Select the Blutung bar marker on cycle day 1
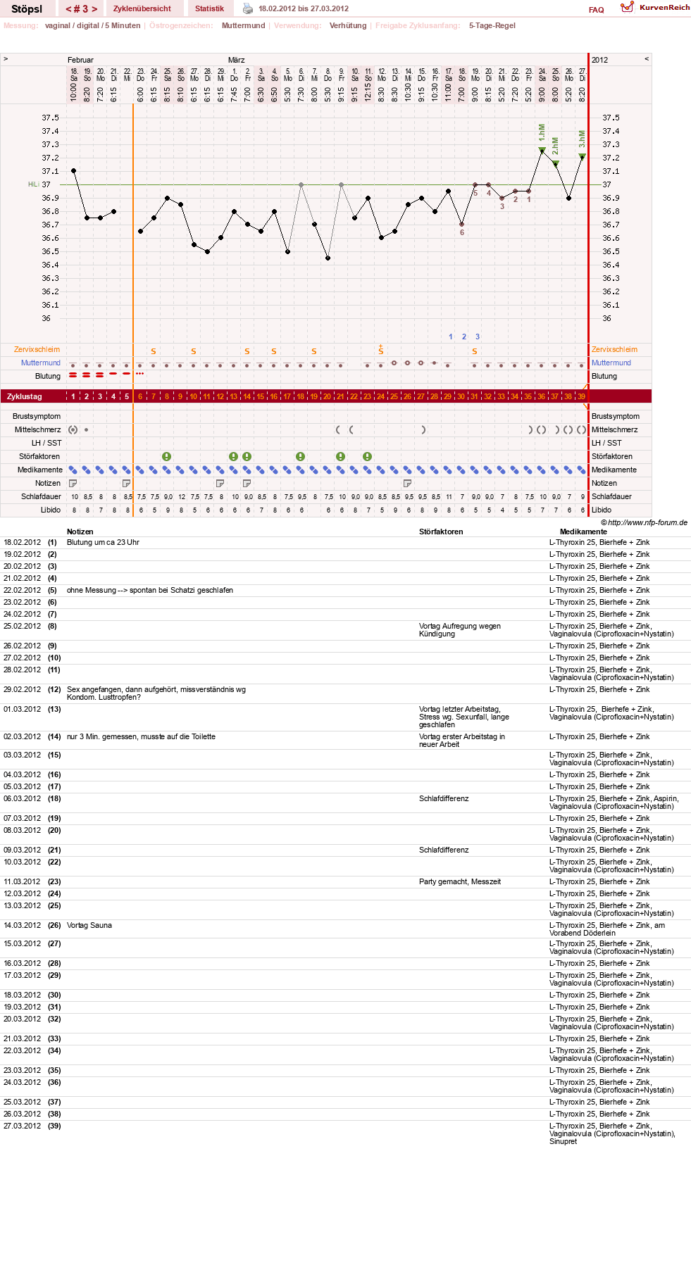 pyautogui.click(x=73, y=375)
